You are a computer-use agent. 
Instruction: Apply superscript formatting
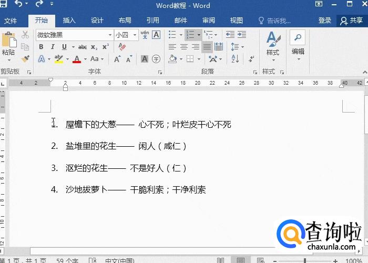(x=106, y=47)
